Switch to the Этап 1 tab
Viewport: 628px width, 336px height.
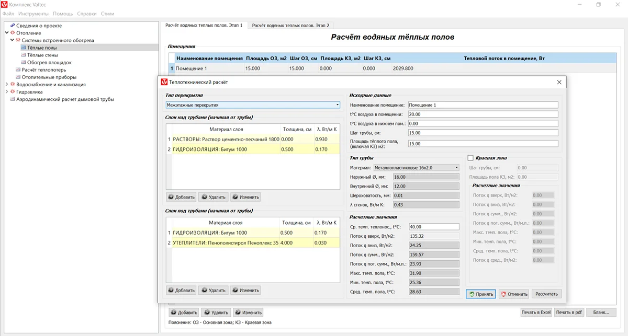[204, 25]
